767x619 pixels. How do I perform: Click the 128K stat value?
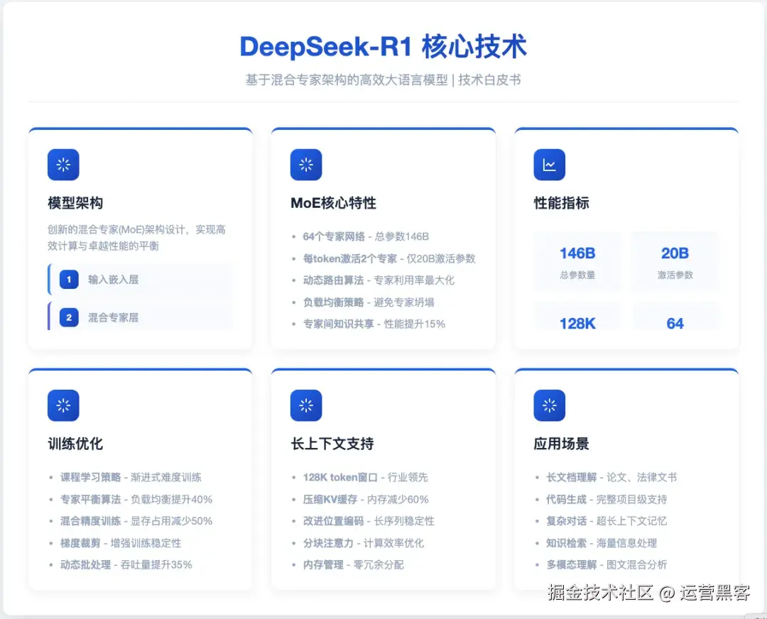pyautogui.click(x=577, y=323)
